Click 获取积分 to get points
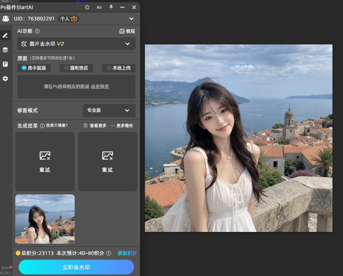This screenshot has width=343, height=276. click(x=127, y=253)
